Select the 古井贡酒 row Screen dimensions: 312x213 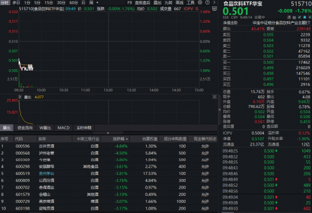click(109, 146)
